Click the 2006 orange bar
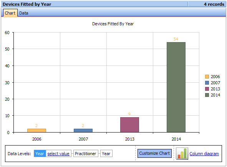227x167 pixels. pos(36,131)
